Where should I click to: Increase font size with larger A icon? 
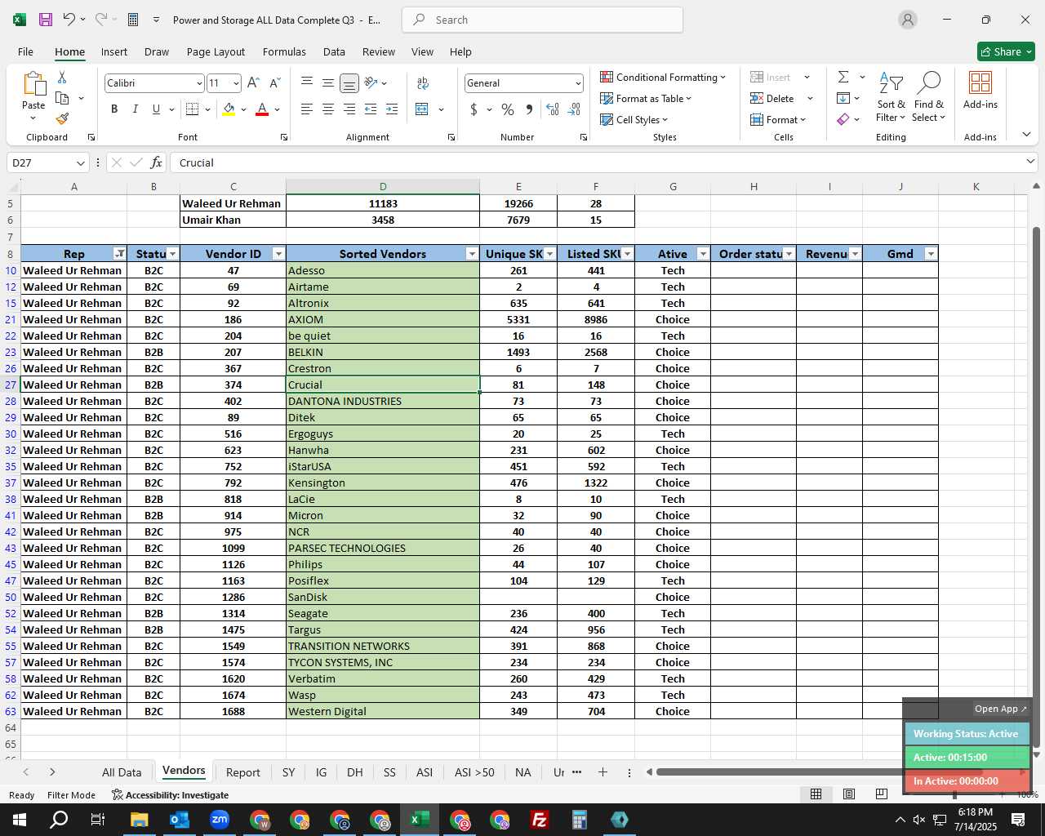pos(253,83)
